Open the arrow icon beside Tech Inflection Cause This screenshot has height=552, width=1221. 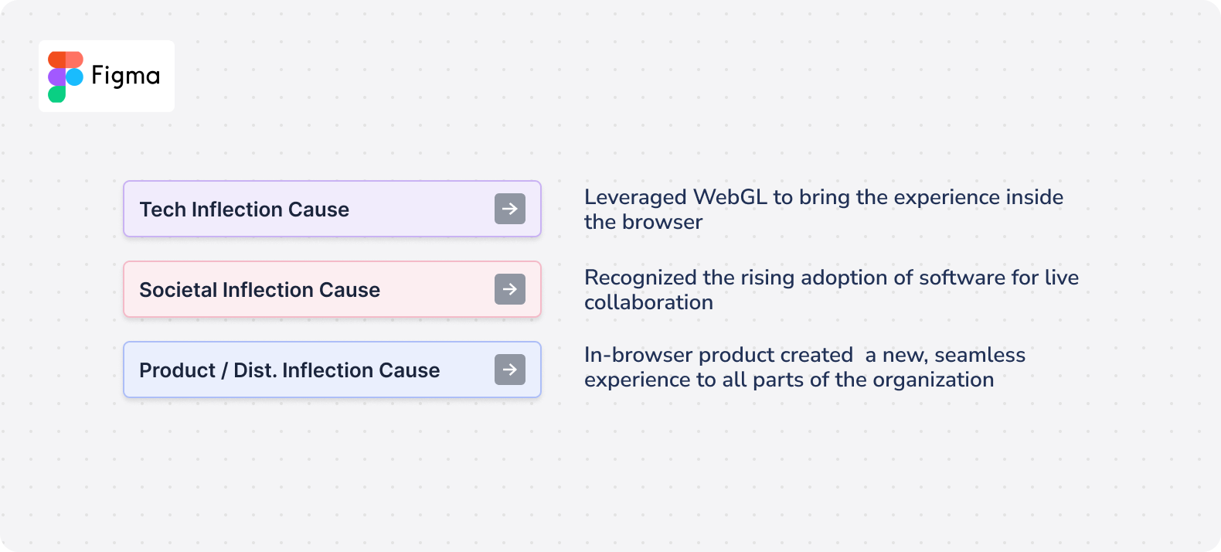[x=510, y=209]
